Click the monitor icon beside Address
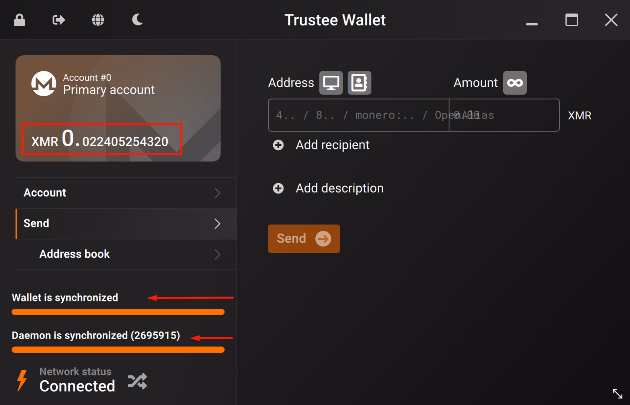The image size is (630, 405). [x=331, y=83]
